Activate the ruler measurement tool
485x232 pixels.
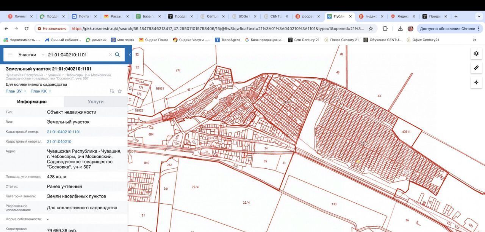(x=476, y=68)
